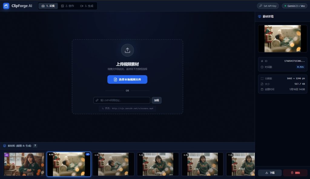This screenshot has width=310, height=179.
Task: Click the calendar icon beside 创建时间
Action: 262,89
